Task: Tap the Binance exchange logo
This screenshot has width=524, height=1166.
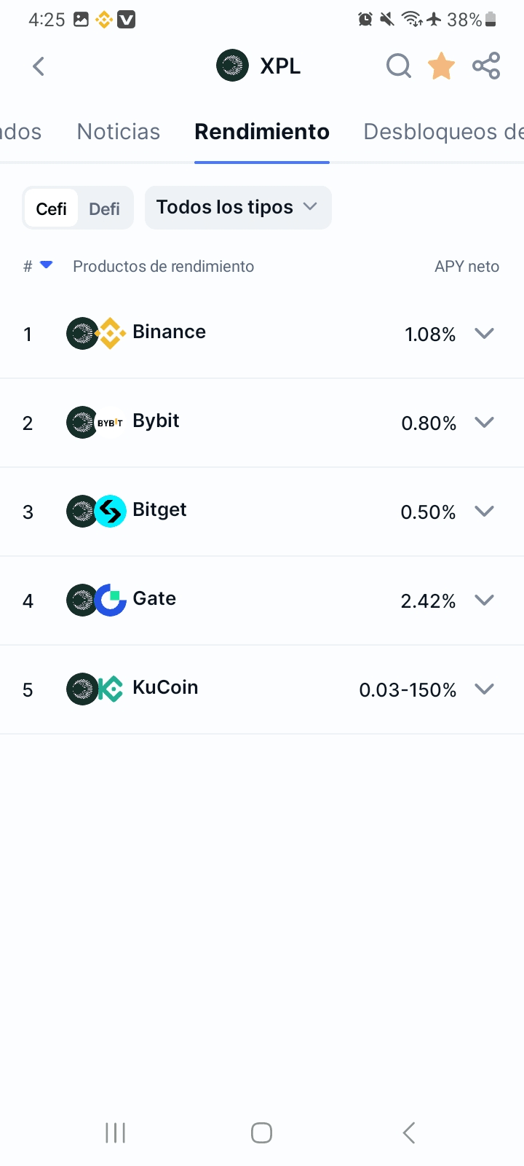Action: pyautogui.click(x=111, y=334)
